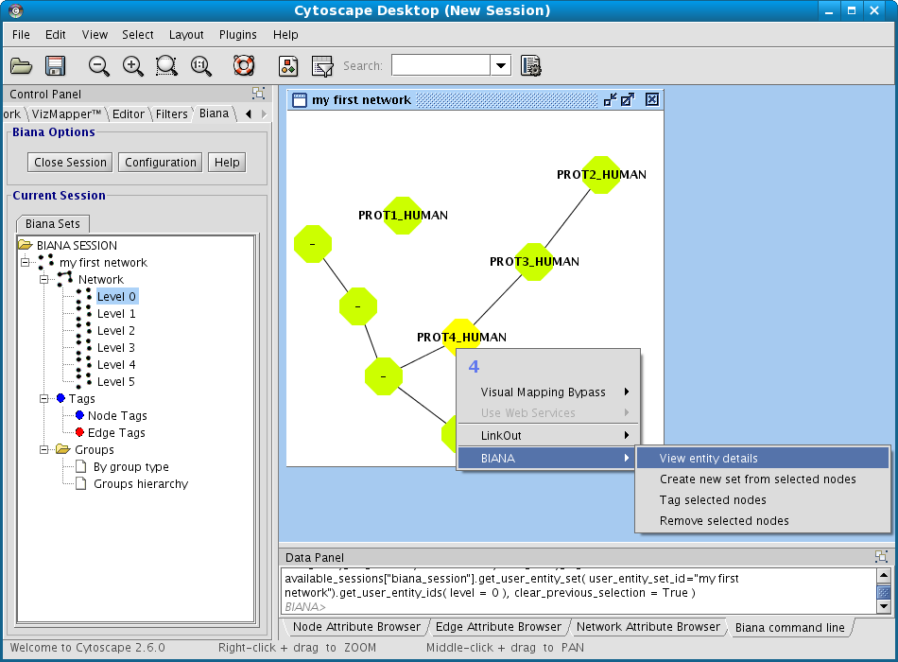Click the Zoom In magnifier icon
The width and height of the screenshot is (898, 662).
[x=133, y=66]
